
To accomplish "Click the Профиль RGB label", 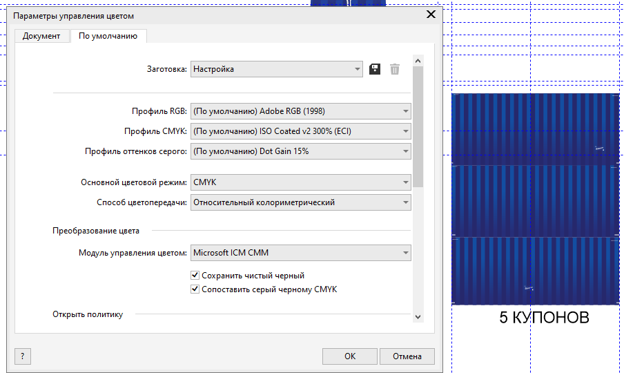I will pos(159,111).
